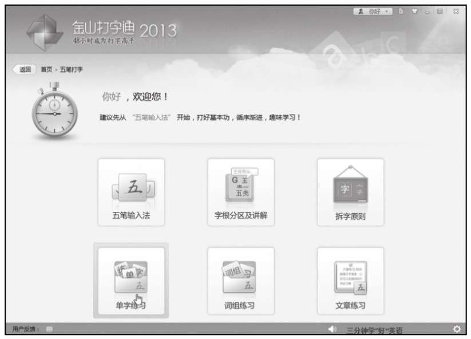The height and width of the screenshot is (339, 471).
Task: Open settings gear in bottom bar
Action: tap(457, 329)
